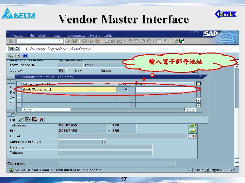The width and height of the screenshot is (245, 183).
Task: Click the Generate Shortcut toolbar icon
Action: coord(165,41)
